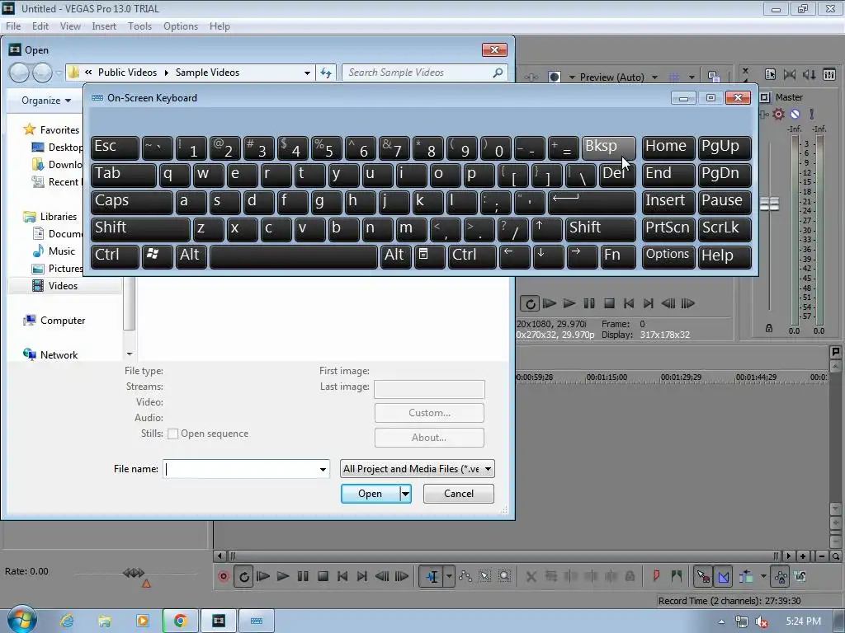Viewport: 845px width, 633px height.
Task: Open the Edit menu
Action: [40, 26]
